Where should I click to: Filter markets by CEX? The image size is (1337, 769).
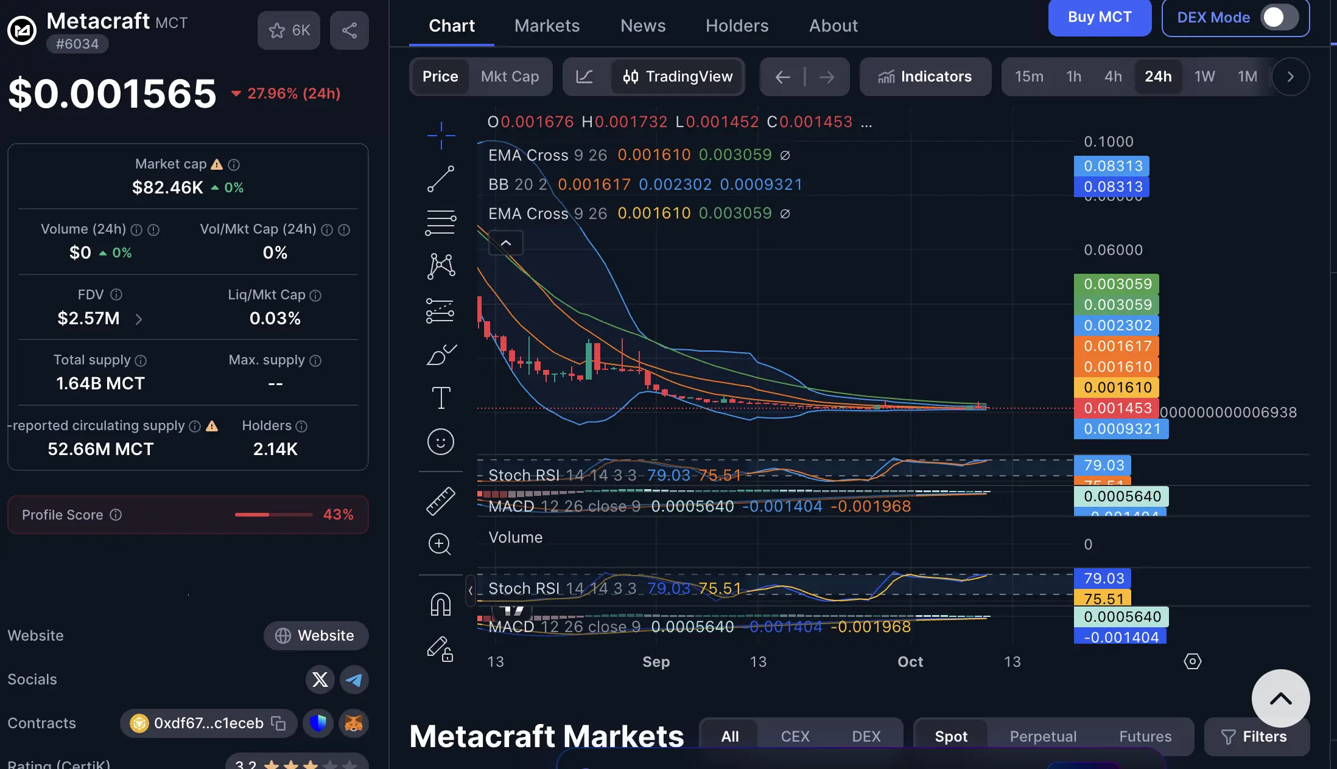795,737
